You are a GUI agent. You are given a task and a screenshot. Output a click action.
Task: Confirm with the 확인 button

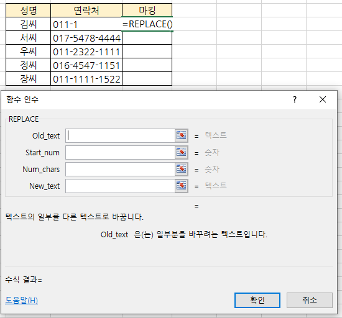click(x=257, y=300)
